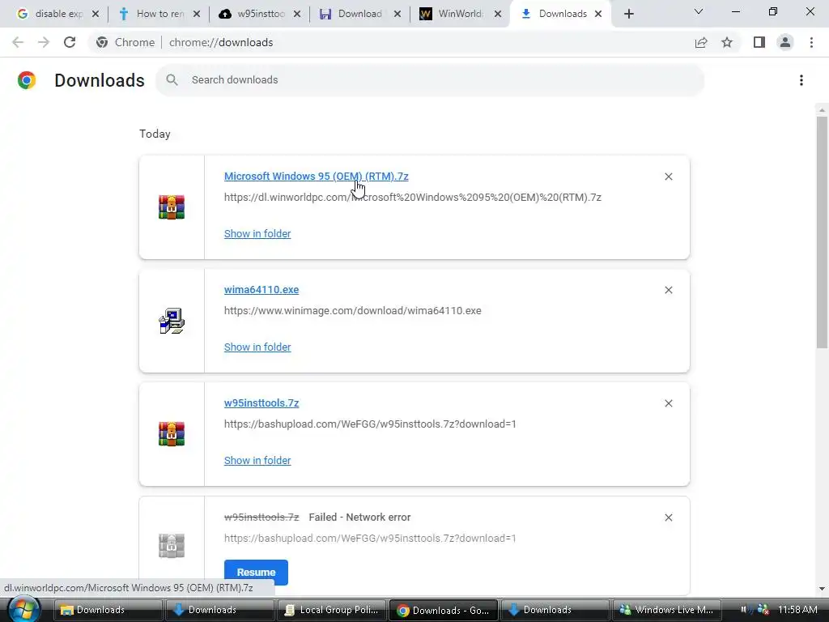829x622 pixels.
Task: Click the share page icon in address bar
Action: pyautogui.click(x=701, y=42)
